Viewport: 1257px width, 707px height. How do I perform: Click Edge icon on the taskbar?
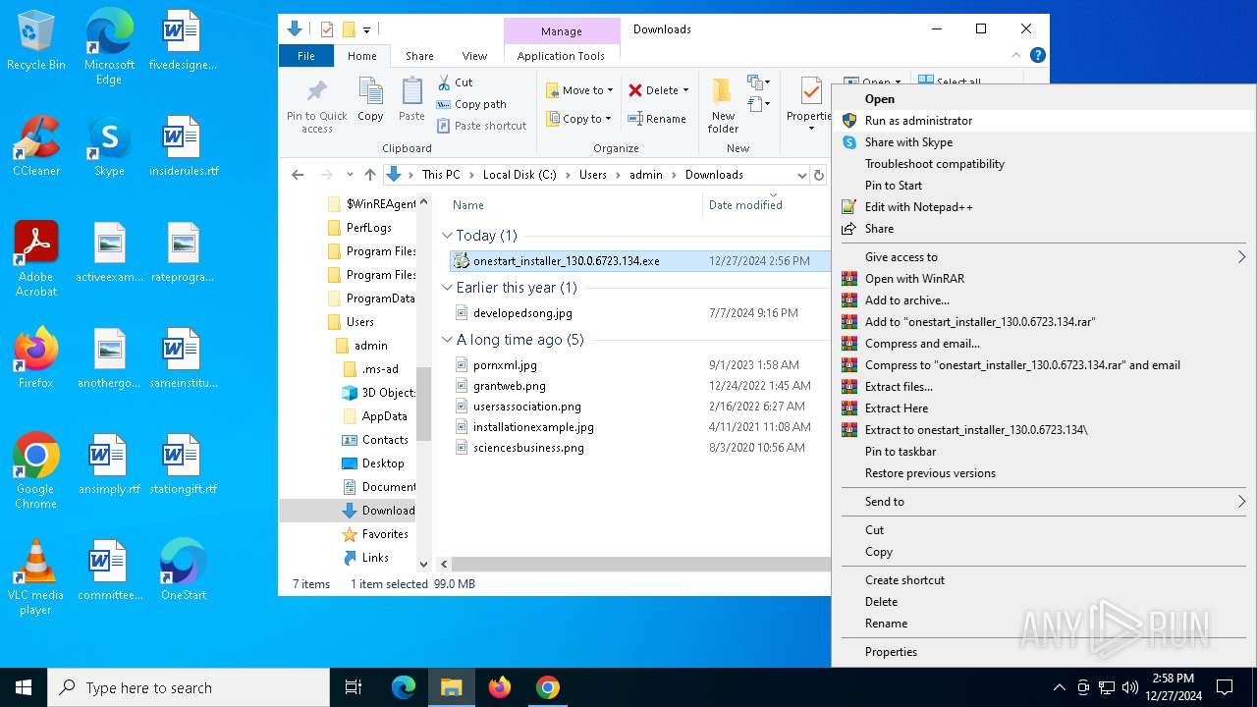(404, 687)
